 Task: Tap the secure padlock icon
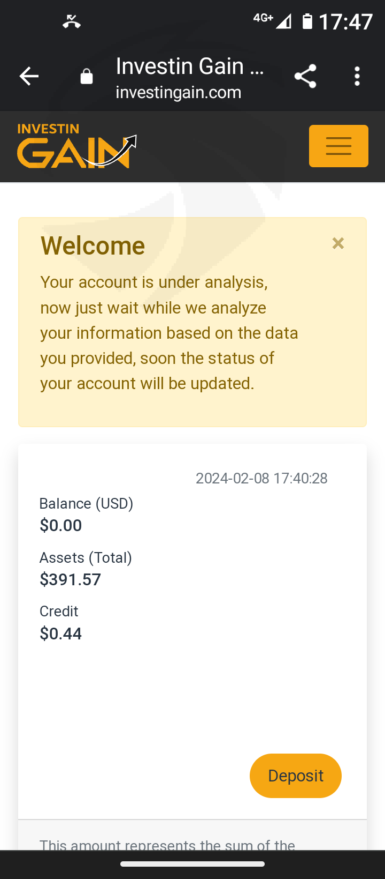87,77
